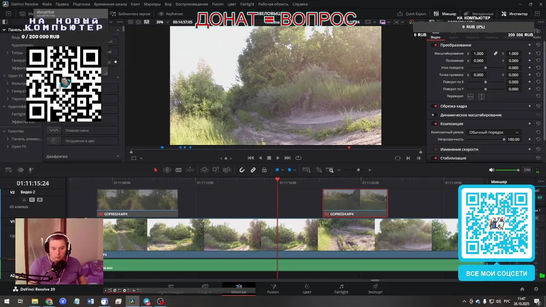This screenshot has width=546, height=307.
Task: Add keyframe for Масштабирование
Action: (x=530, y=54)
